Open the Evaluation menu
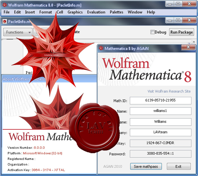Screen dimensions: 198x176 96,12
